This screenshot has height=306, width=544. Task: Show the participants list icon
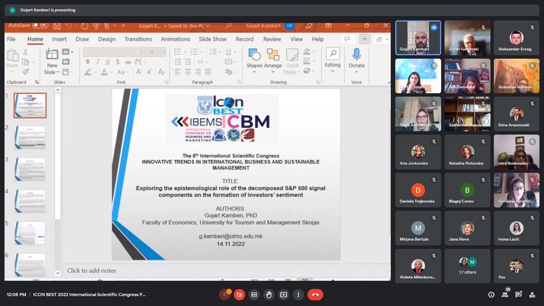point(505,295)
